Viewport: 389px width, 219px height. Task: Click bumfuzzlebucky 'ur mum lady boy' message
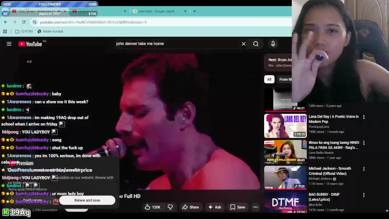click(43, 194)
